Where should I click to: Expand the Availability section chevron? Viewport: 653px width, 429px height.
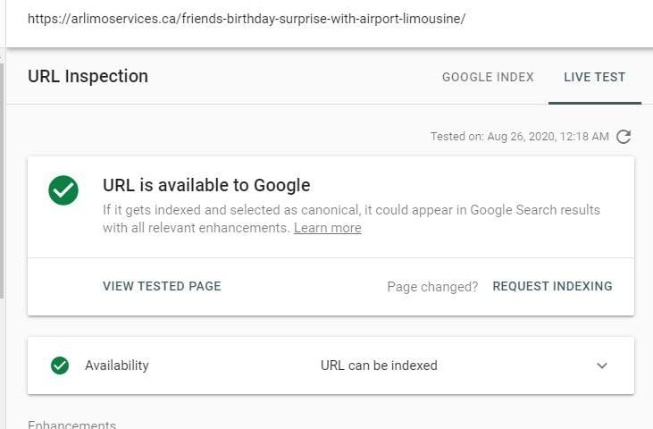tap(602, 366)
